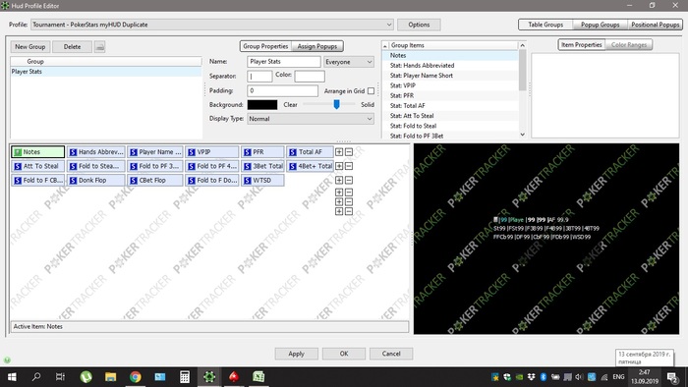Add item to first row with plus

tap(339, 151)
